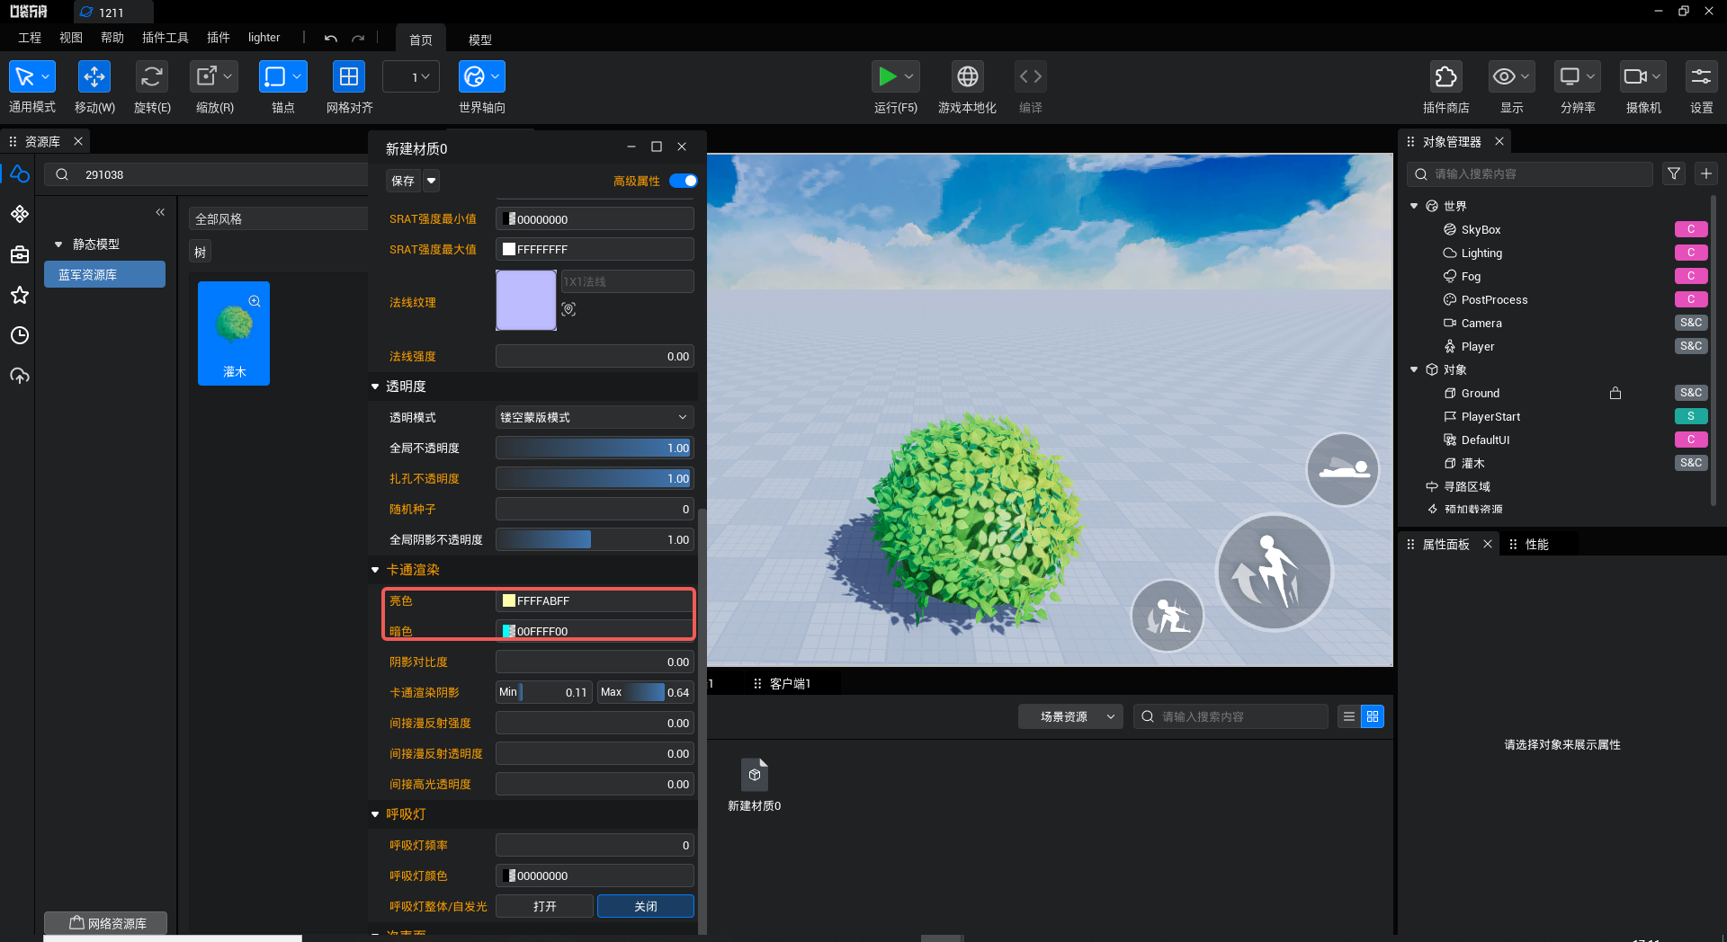Open the 摄像机 camera options
The image size is (1727, 942).
pos(1642,77)
